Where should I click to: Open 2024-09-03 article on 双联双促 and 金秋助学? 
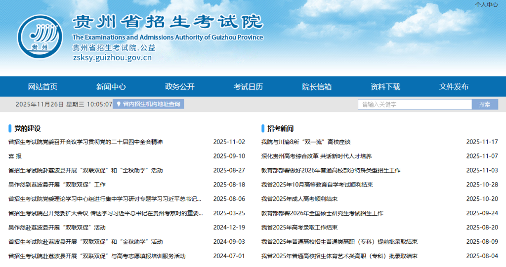(85, 242)
